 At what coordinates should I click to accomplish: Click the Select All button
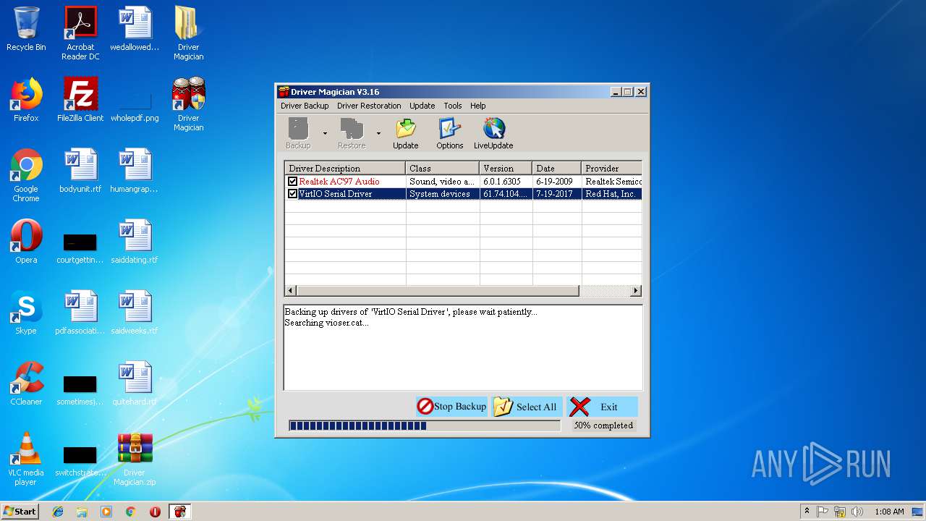coord(526,407)
